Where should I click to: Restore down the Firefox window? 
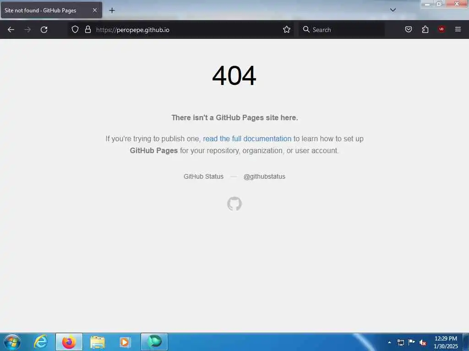439,4
